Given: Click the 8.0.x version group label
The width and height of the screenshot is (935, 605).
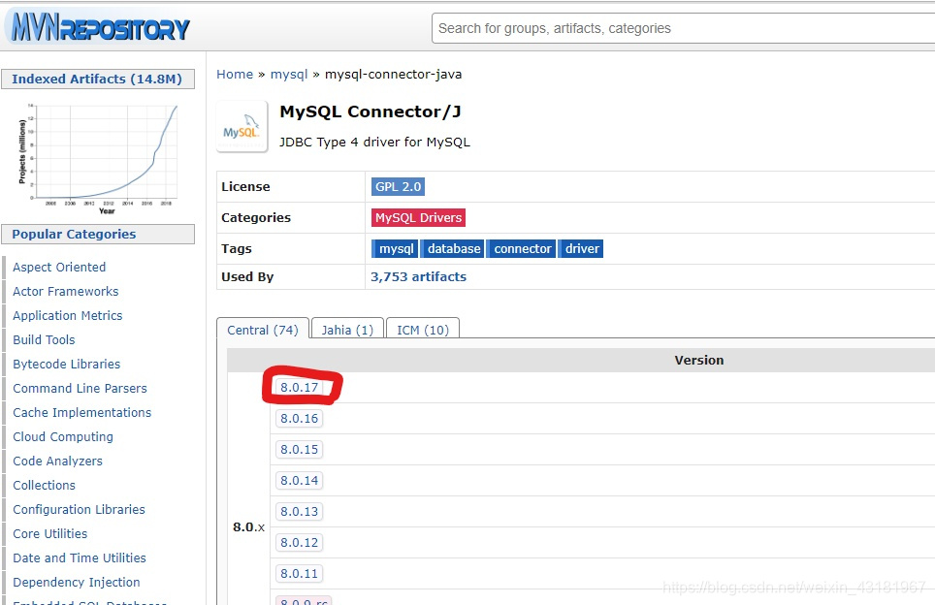Looking at the screenshot, I should 248,526.
